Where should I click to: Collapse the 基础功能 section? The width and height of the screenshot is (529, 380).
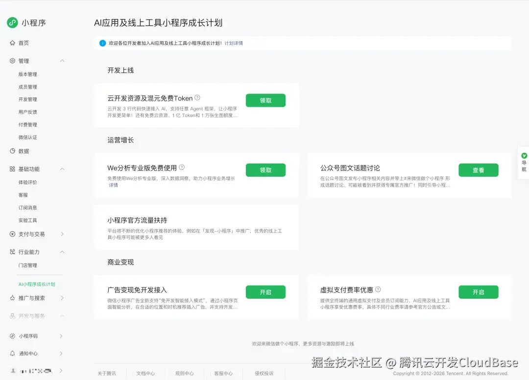62,168
